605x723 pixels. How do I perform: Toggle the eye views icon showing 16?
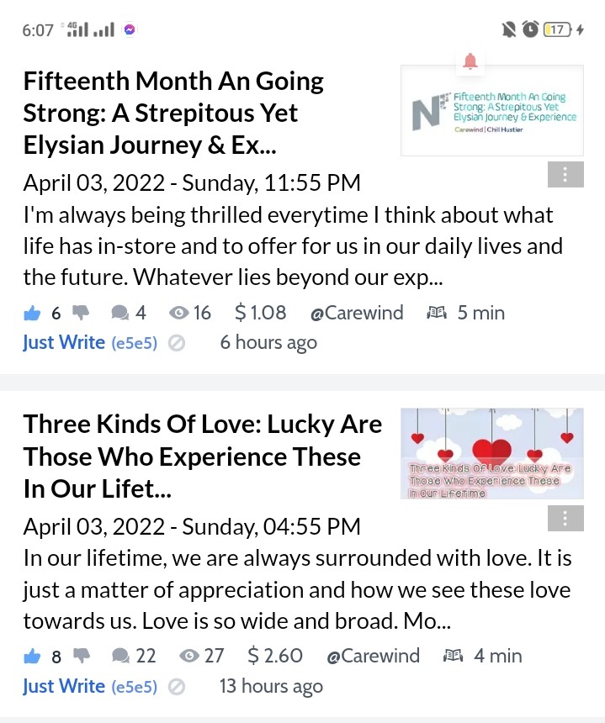click(x=178, y=313)
